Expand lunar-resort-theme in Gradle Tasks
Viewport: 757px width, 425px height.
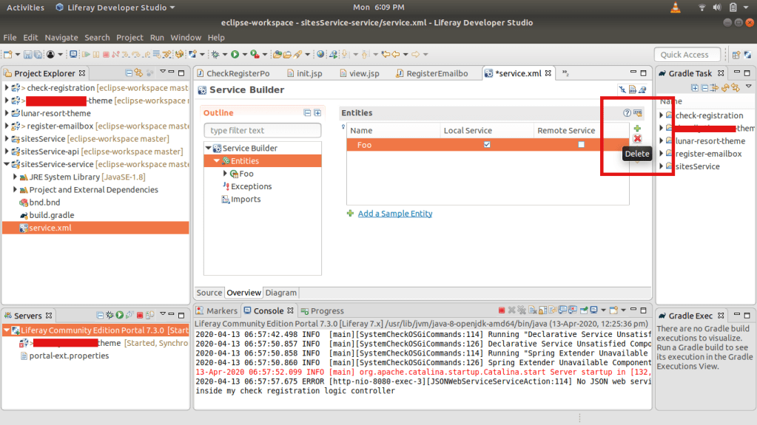click(661, 141)
